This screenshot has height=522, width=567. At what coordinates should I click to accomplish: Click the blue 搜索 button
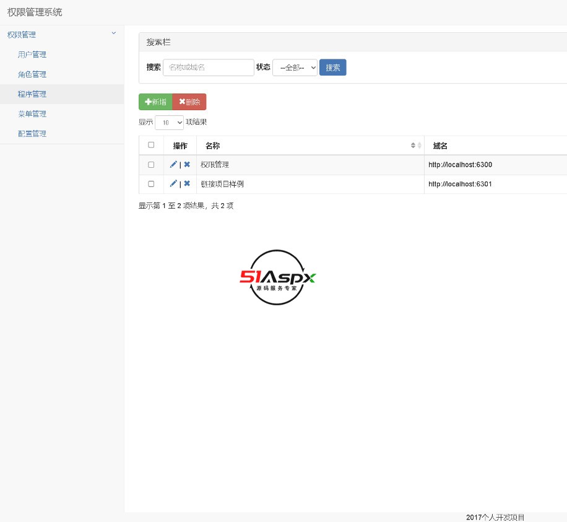332,67
